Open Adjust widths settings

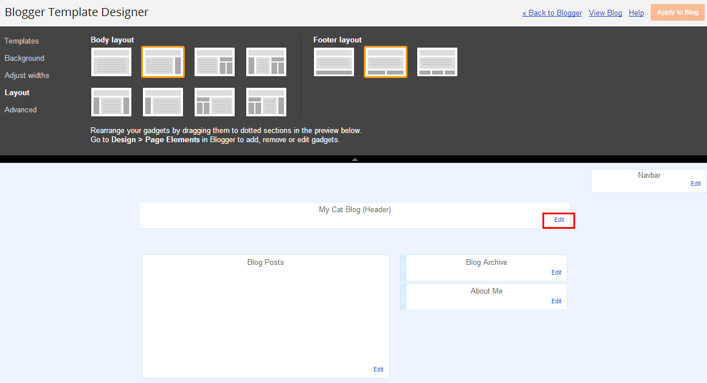pyautogui.click(x=27, y=76)
